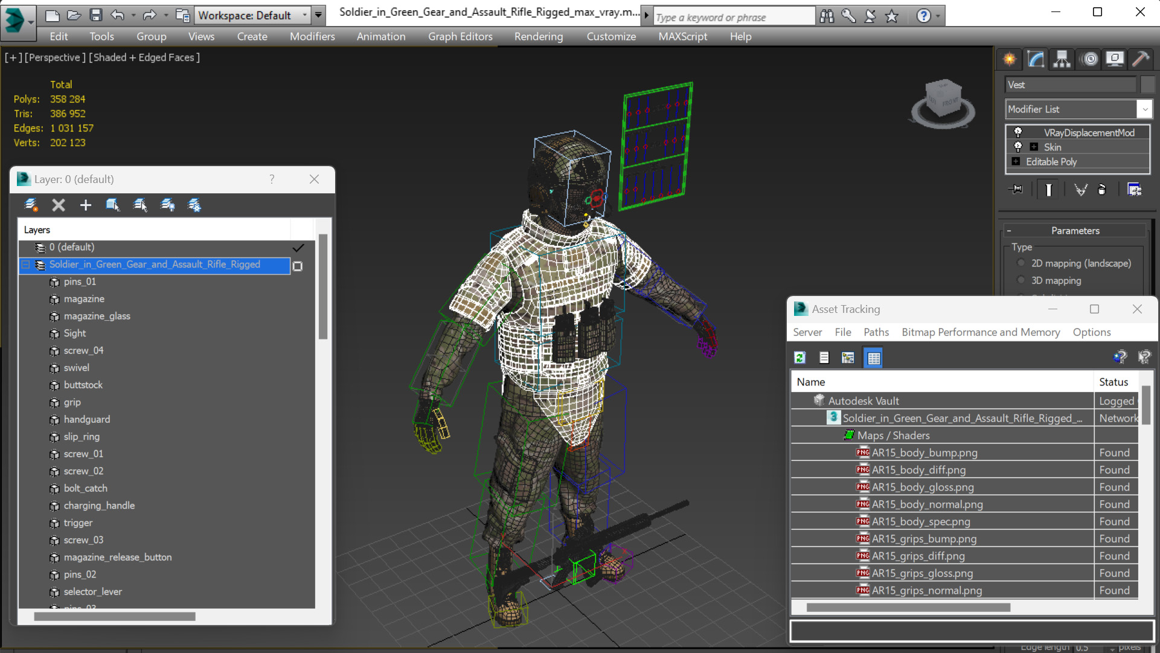Click the Vest object color swatch
The width and height of the screenshot is (1160, 653).
pyautogui.click(x=1147, y=85)
